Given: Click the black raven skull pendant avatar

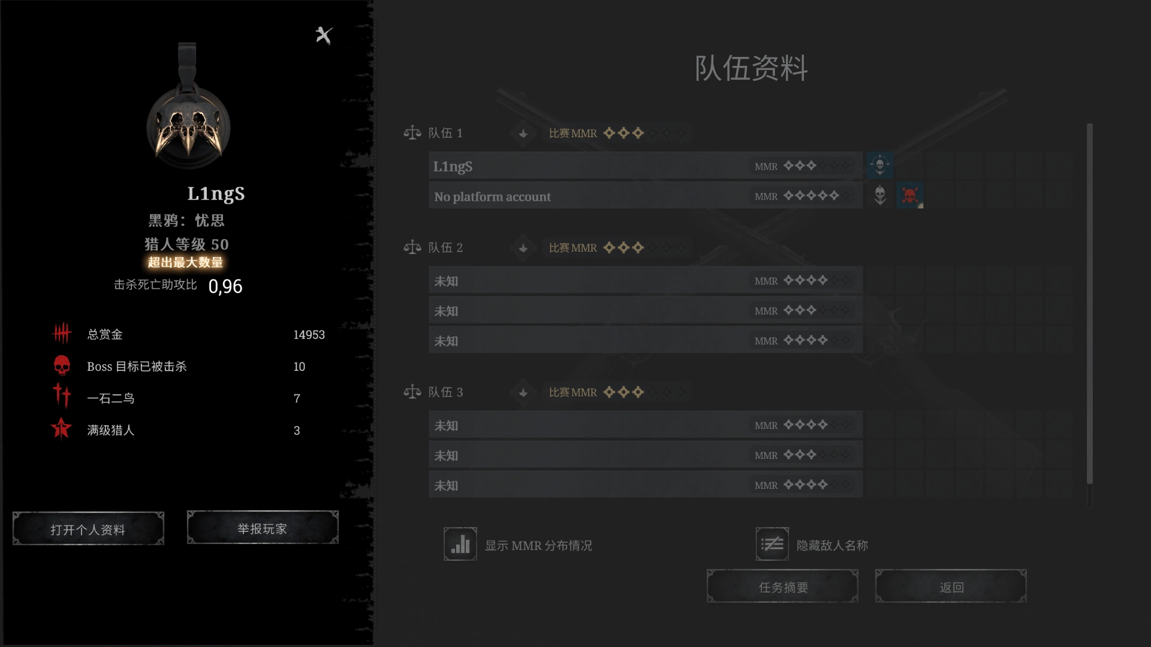Looking at the screenshot, I should (188, 107).
